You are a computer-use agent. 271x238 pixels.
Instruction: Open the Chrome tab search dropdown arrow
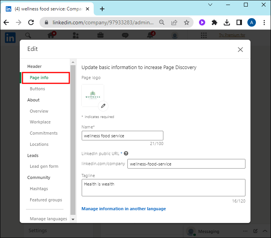210,5
